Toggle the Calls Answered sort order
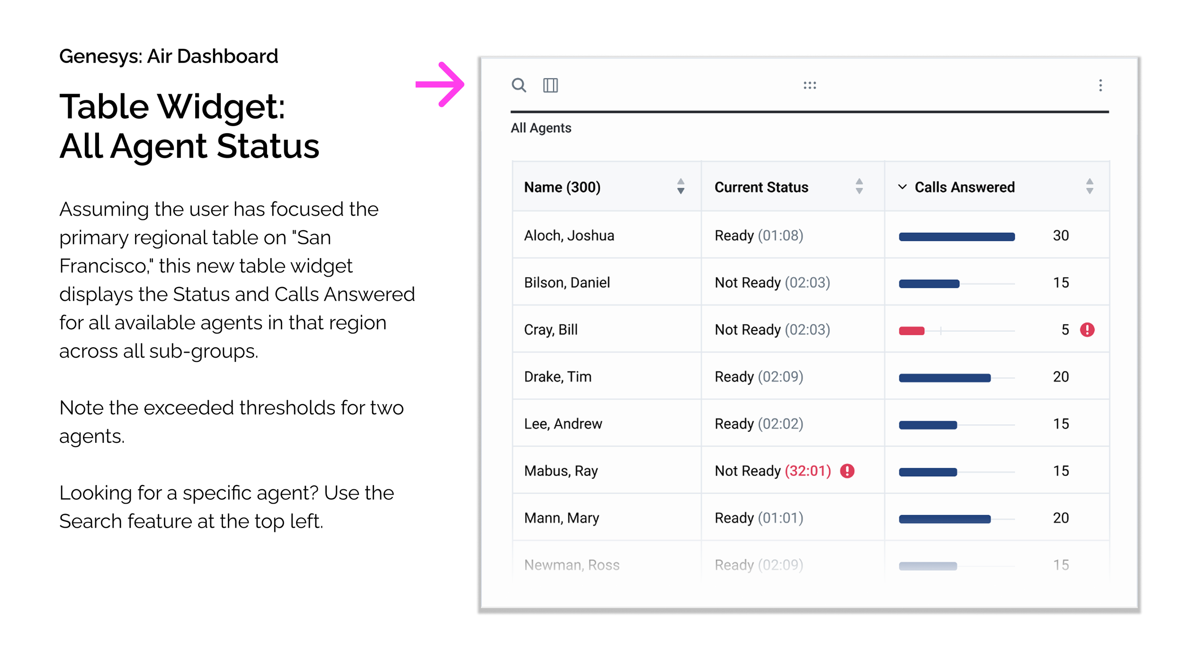Viewport: 1184px width, 666px height. pos(1089,187)
